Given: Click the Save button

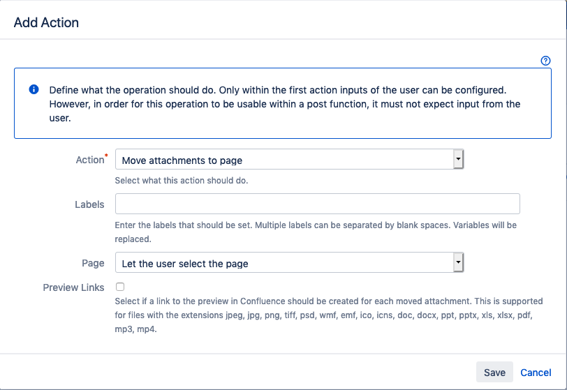Looking at the screenshot, I should [x=494, y=373].
